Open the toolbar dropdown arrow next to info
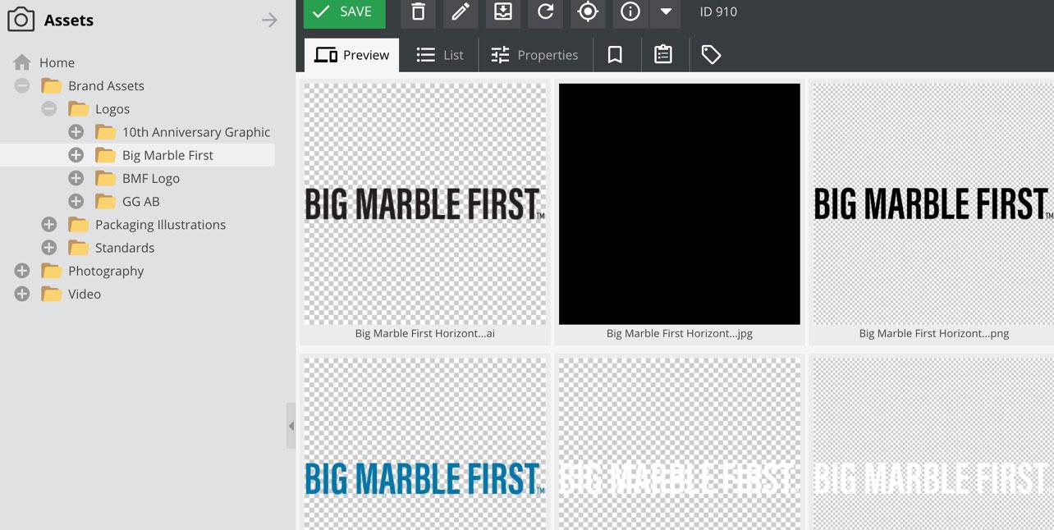 [x=666, y=11]
